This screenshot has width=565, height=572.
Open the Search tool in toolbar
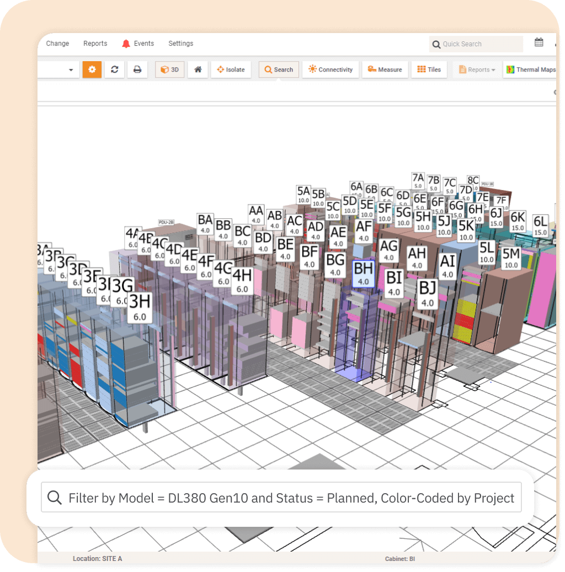pyautogui.click(x=279, y=69)
